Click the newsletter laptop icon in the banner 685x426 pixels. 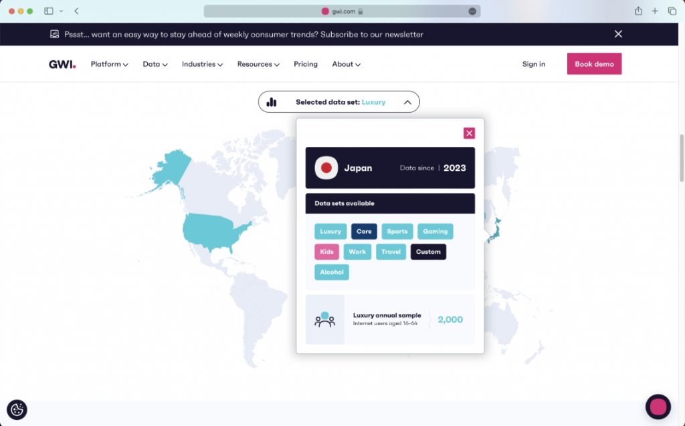point(52,33)
